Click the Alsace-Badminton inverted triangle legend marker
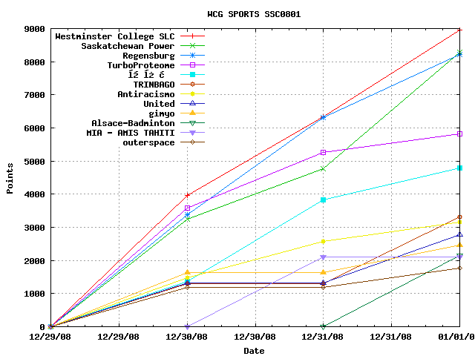Viewport: 475px width, 356px height. pos(191,123)
